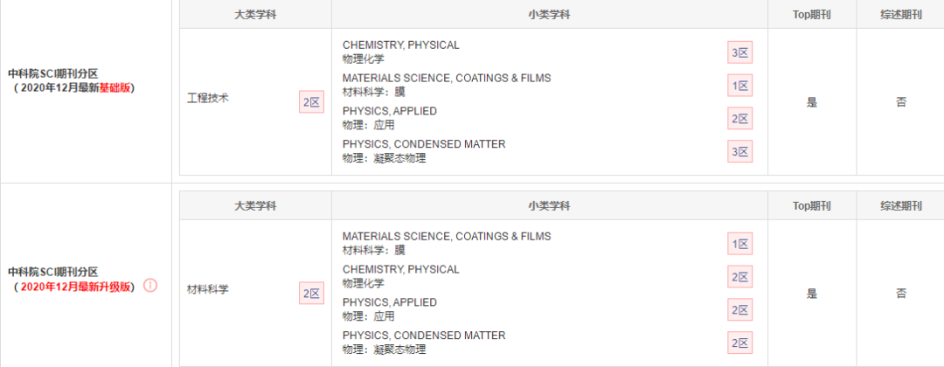Select the 1区 badge for COATINGS & FILMS in 基础版
The height and width of the screenshot is (367, 944).
pos(740,86)
